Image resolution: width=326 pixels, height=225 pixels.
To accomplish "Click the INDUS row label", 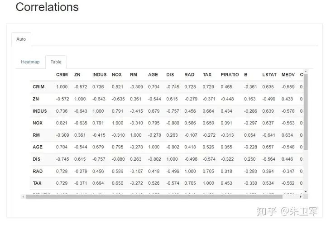I will [40, 111].
